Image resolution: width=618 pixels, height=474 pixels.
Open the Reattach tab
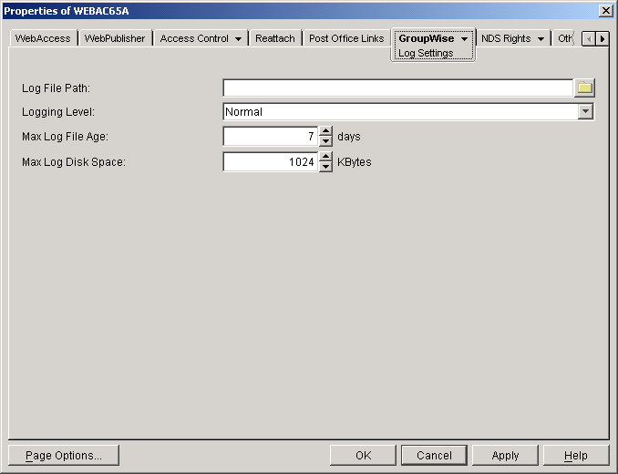[274, 39]
